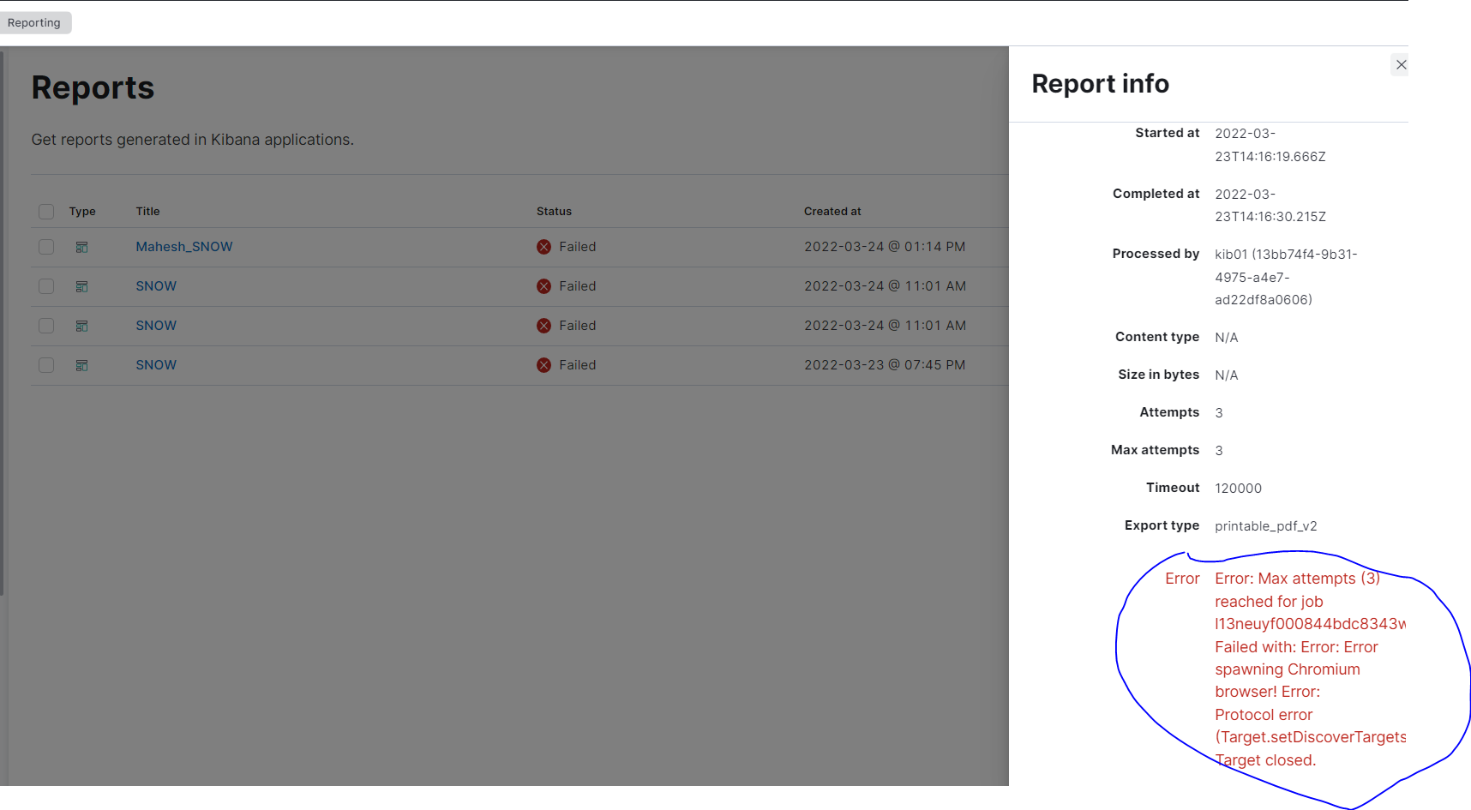Click the Failed status text for Mahesh_SNOW
The height and width of the screenshot is (810, 1471).
click(578, 247)
